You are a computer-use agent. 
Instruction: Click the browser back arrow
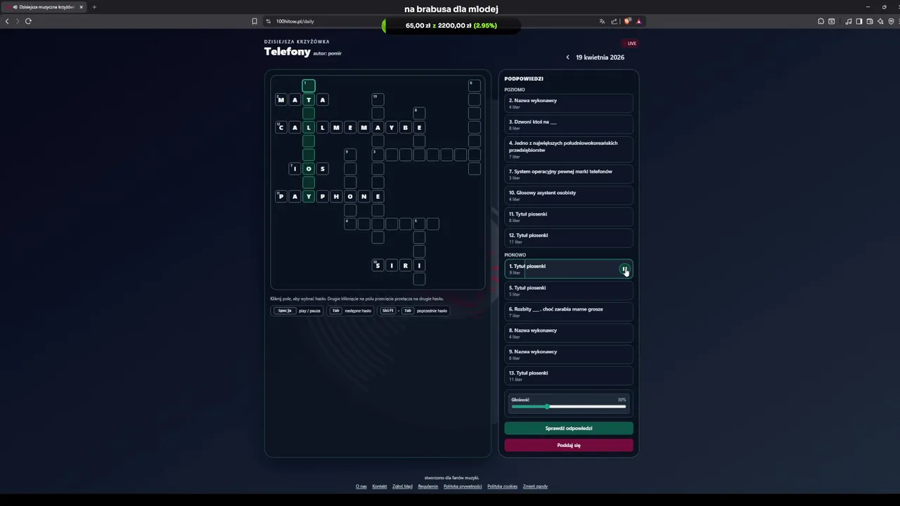click(x=7, y=21)
